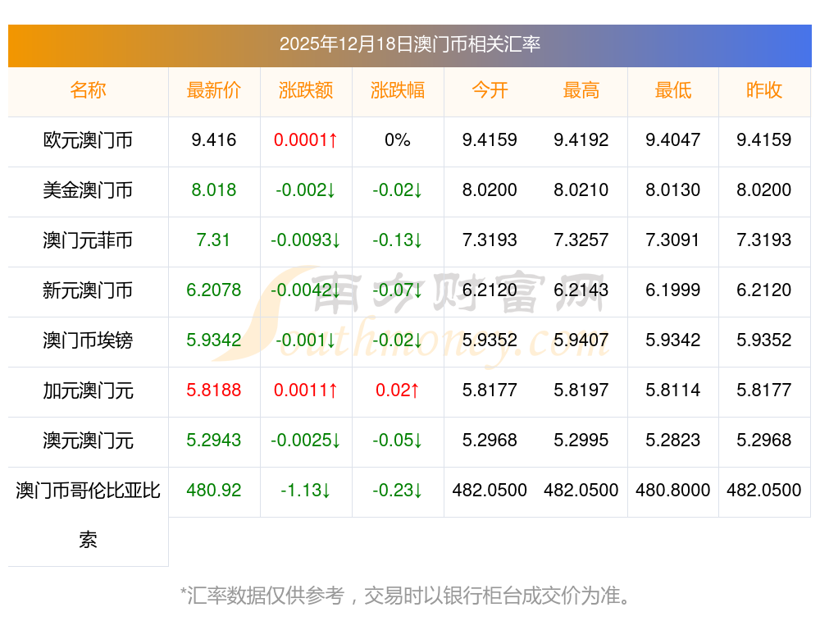Click the 今开 column header
The height and width of the screenshot is (621, 820).
pyautogui.click(x=490, y=90)
